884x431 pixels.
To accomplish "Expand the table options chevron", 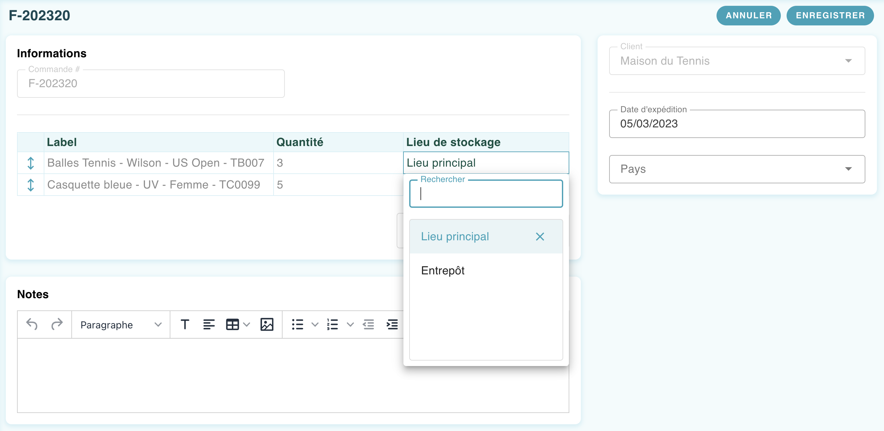I will pyautogui.click(x=246, y=324).
